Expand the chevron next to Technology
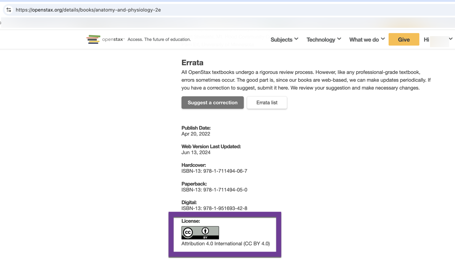 pyautogui.click(x=339, y=39)
